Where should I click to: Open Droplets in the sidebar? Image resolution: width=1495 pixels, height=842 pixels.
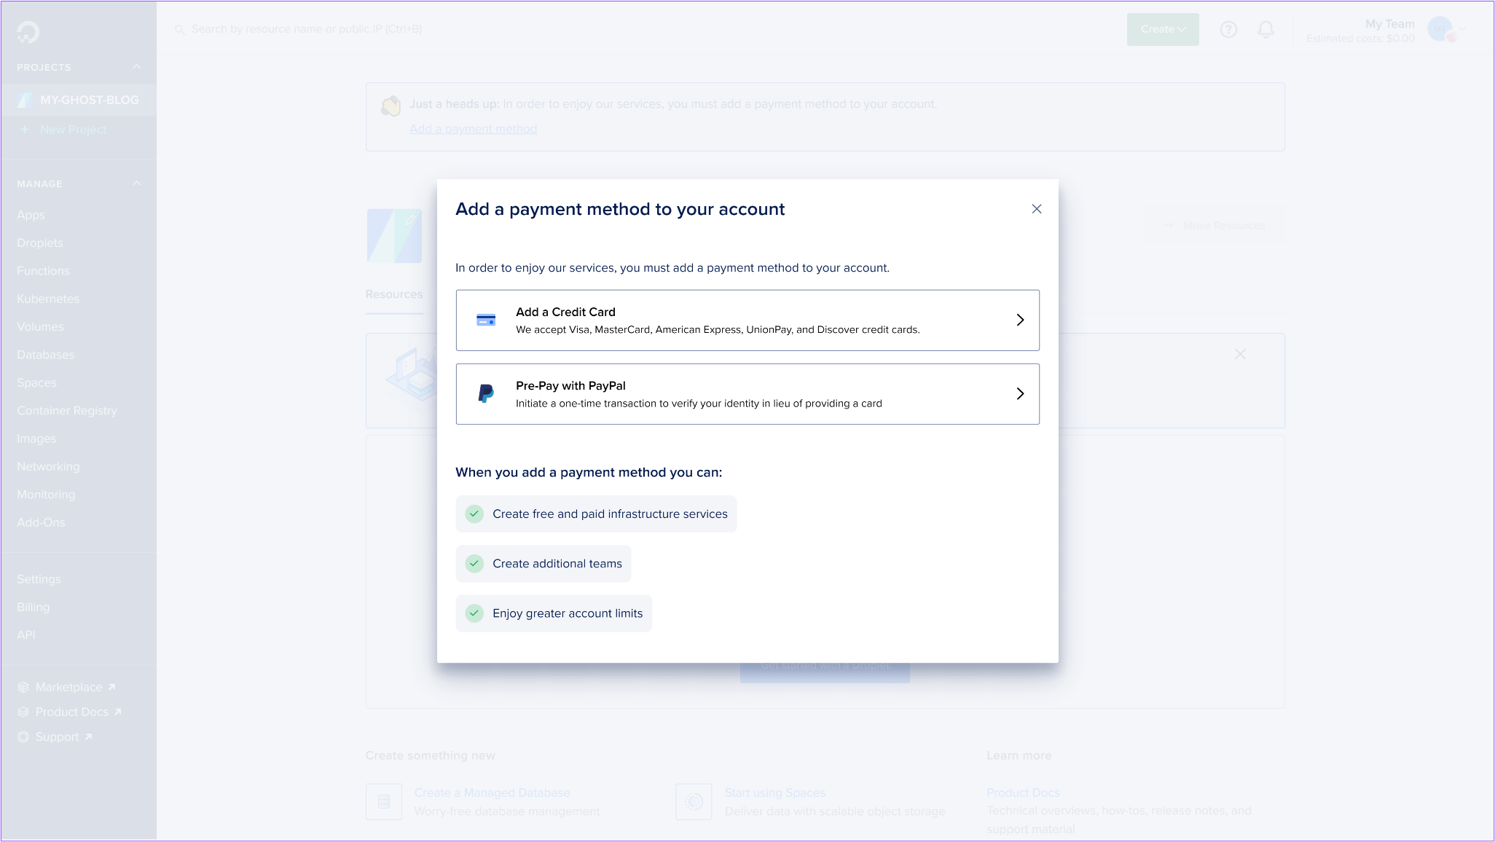pos(40,243)
